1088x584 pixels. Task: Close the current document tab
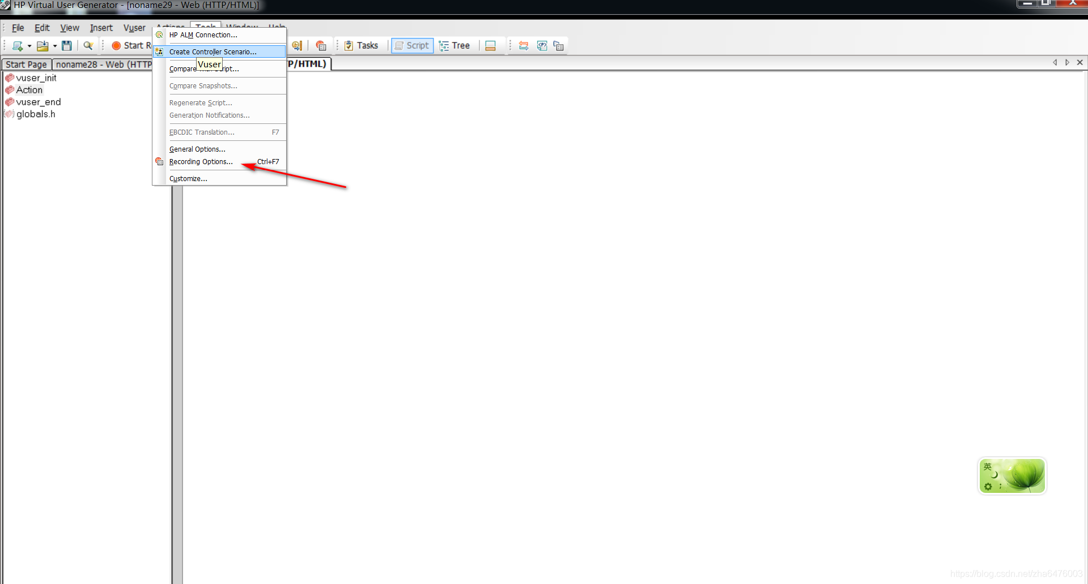tap(1080, 63)
